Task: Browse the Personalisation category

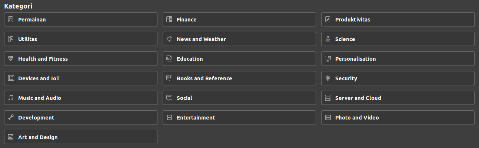Action: pos(397,59)
